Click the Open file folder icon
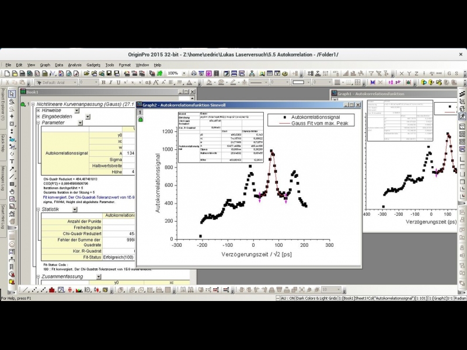 point(86,73)
